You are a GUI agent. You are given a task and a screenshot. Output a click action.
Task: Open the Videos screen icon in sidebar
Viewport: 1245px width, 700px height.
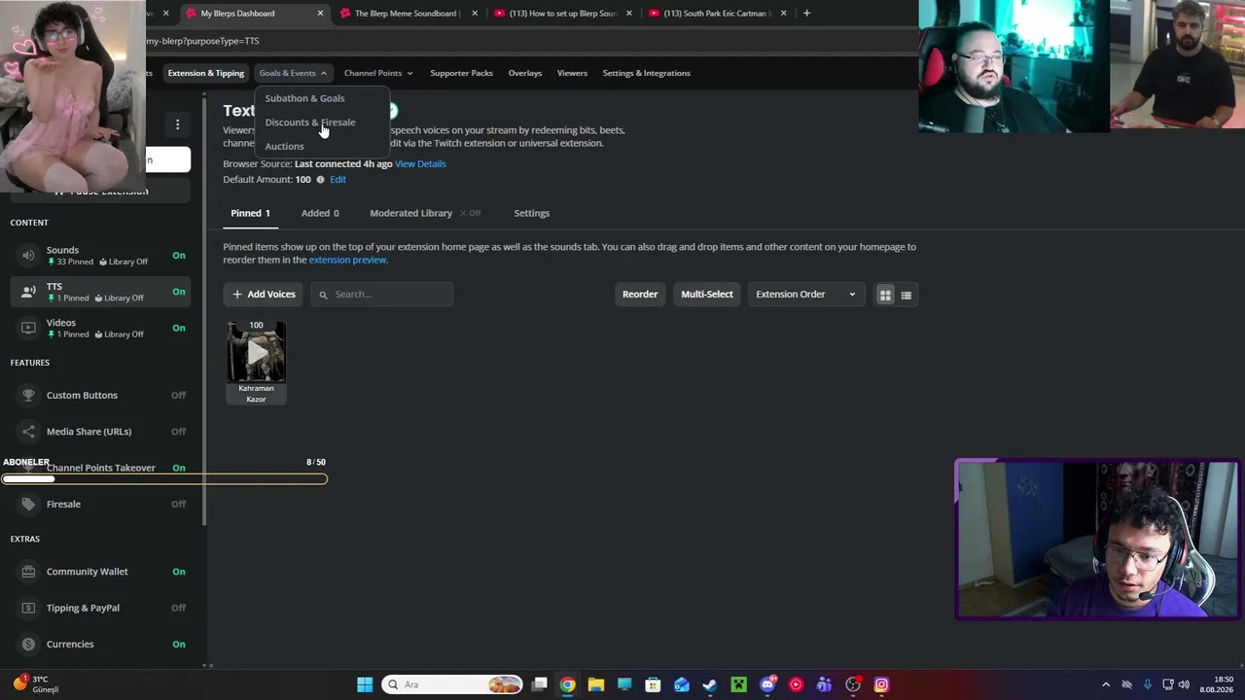28,328
